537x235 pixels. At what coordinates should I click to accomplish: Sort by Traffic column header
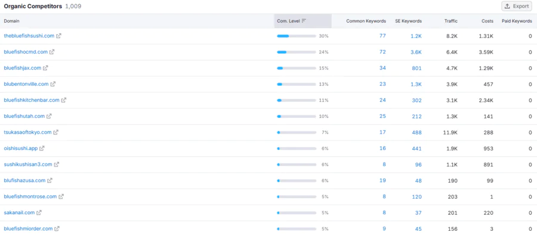[451, 21]
